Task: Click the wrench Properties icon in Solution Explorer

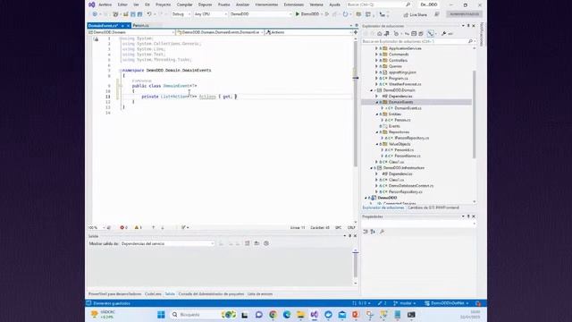Action: pyautogui.click(x=443, y=34)
